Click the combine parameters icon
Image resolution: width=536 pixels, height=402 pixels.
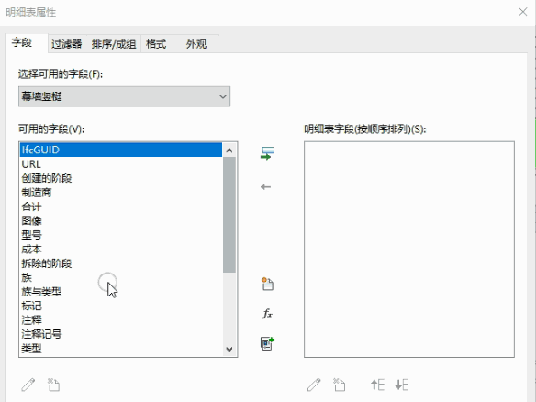point(267,343)
